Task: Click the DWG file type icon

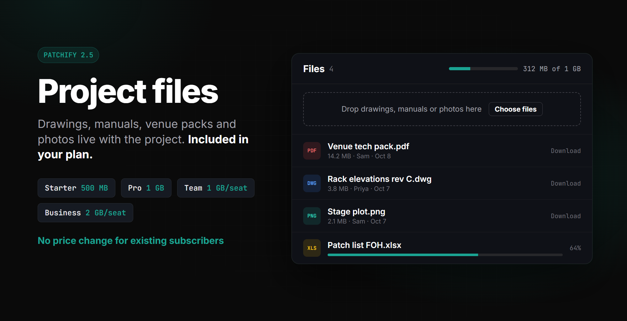Action: pos(312,183)
